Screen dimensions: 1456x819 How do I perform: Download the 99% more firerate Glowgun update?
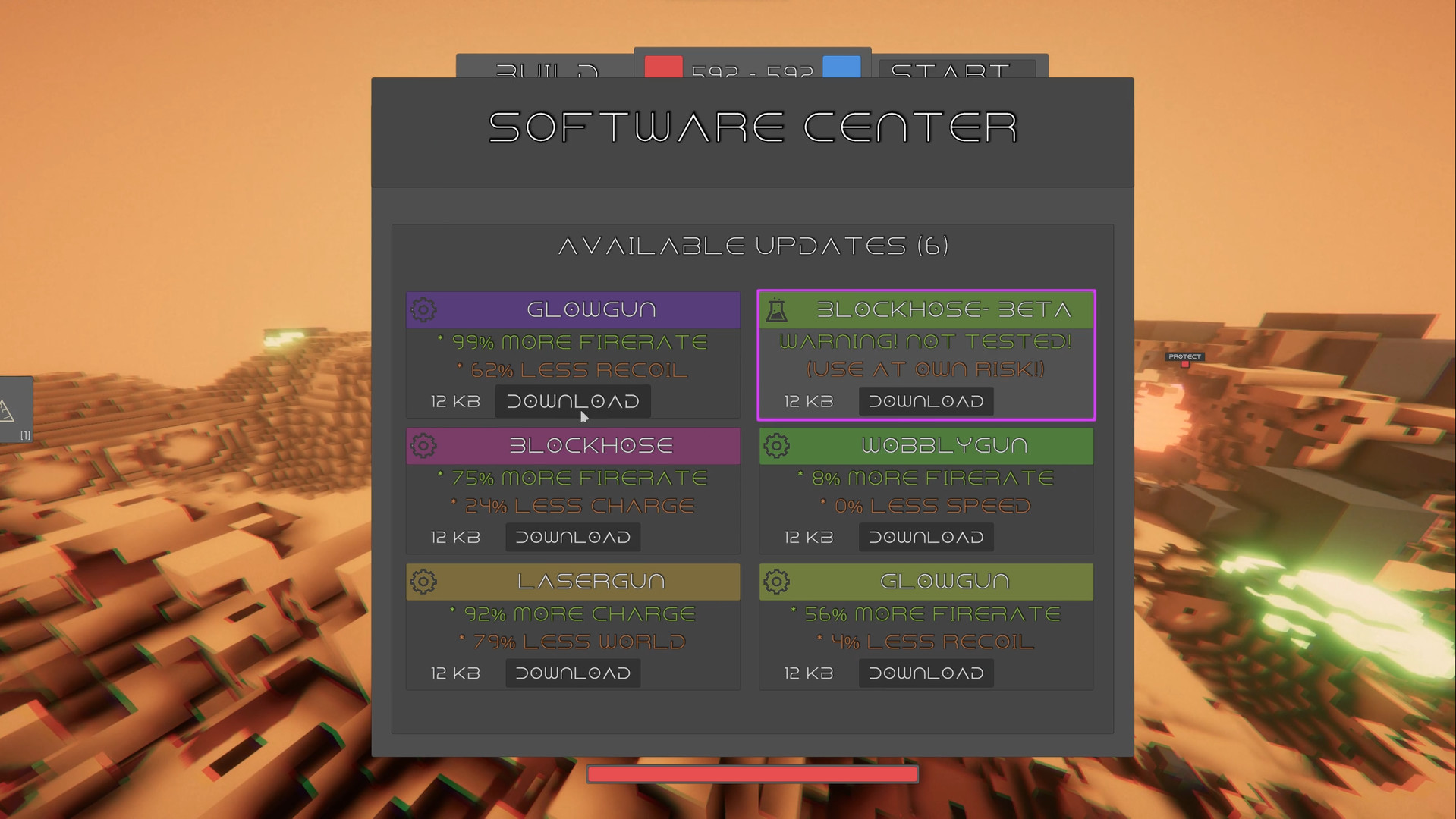(x=573, y=401)
